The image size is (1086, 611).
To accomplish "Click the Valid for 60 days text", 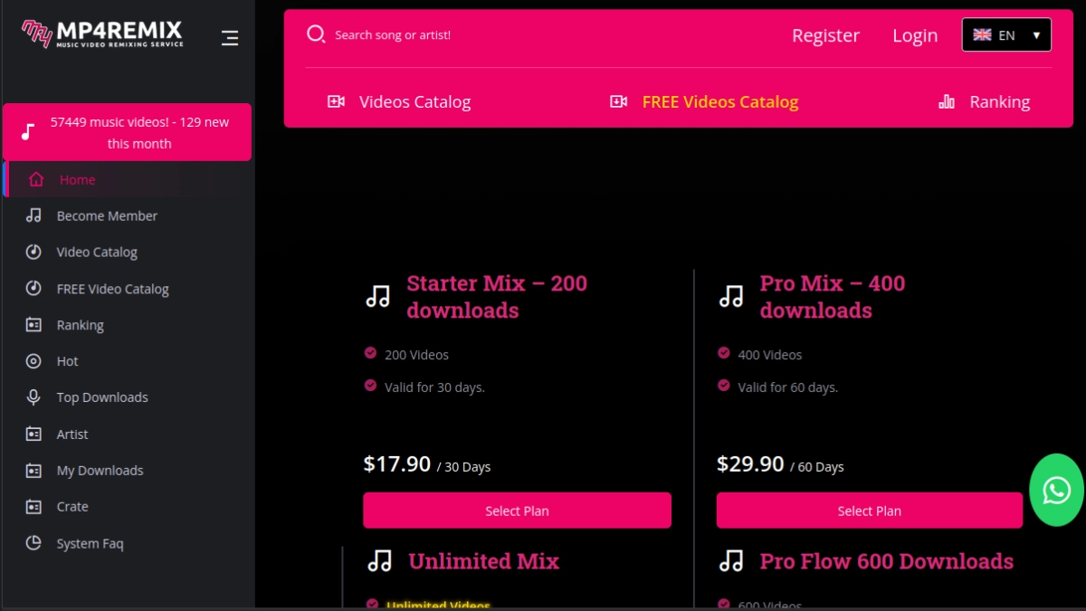I will [788, 387].
